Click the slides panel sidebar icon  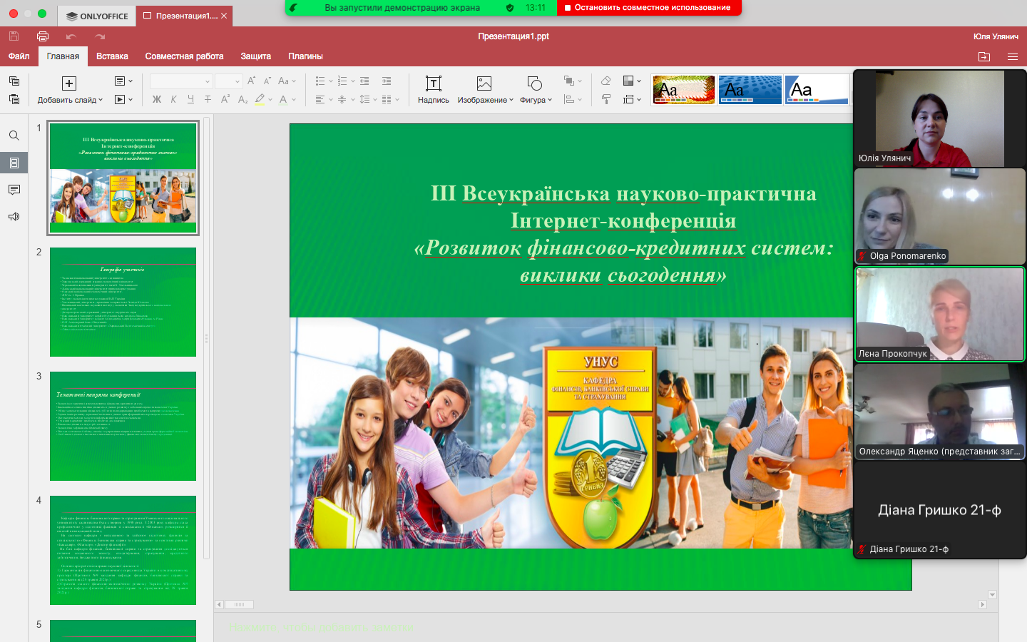pos(14,163)
